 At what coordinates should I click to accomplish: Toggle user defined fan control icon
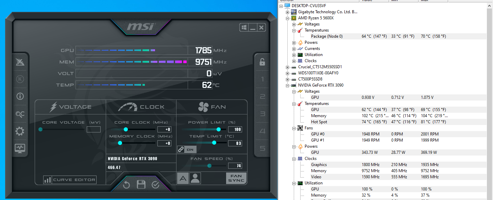pos(195,178)
